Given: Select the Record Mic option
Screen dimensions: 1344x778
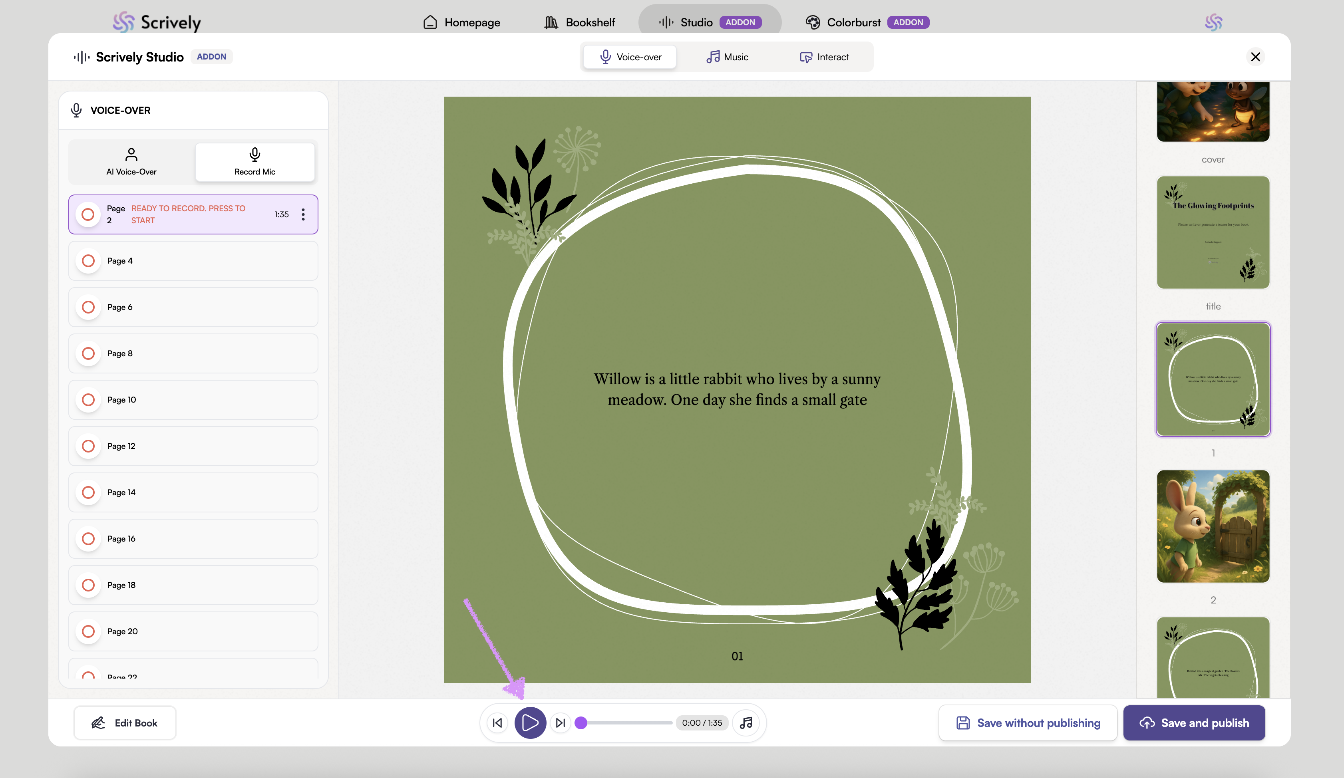Looking at the screenshot, I should pos(254,162).
